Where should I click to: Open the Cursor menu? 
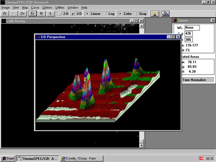pos(35,8)
